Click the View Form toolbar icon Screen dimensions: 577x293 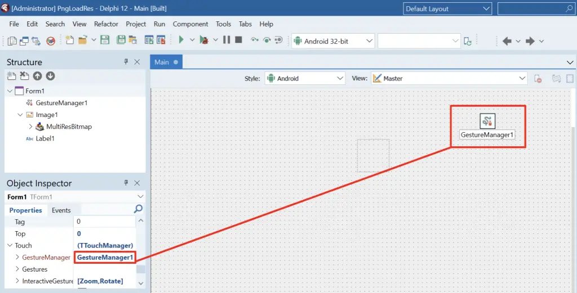click(x=24, y=40)
